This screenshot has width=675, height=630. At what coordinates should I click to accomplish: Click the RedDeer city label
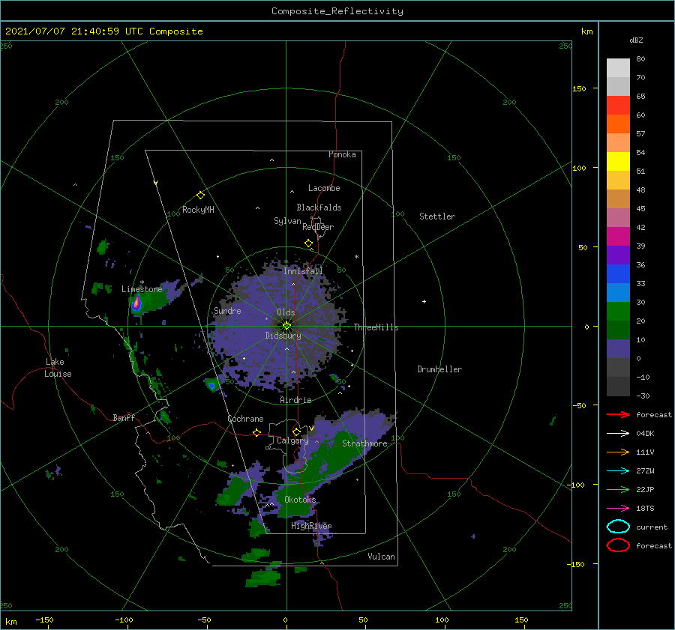tap(318, 227)
